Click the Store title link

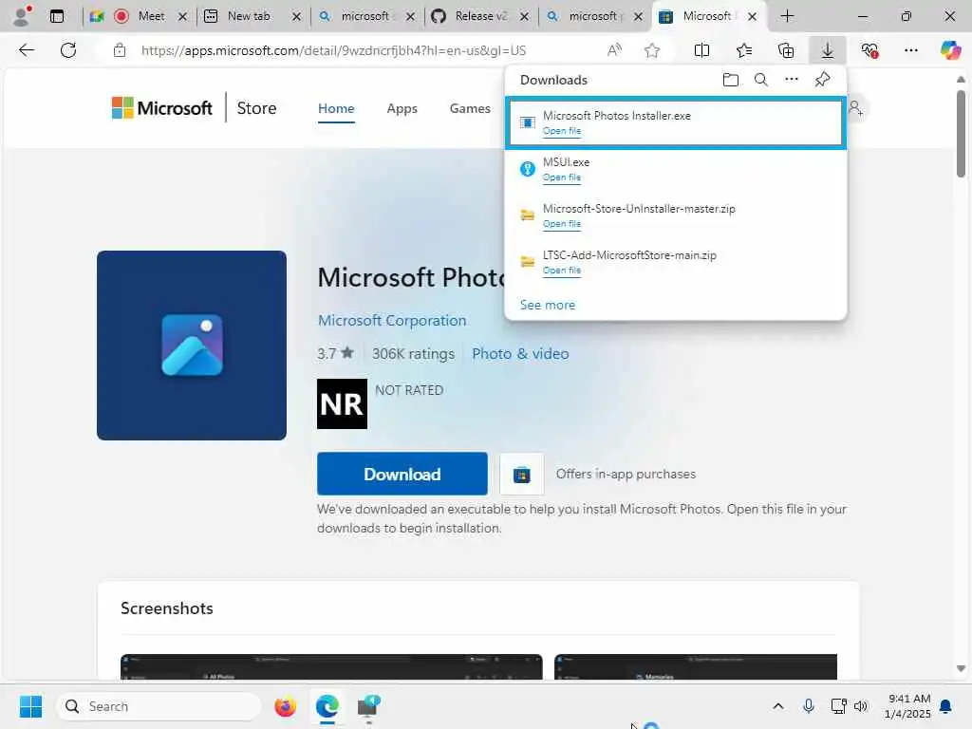coord(256,108)
